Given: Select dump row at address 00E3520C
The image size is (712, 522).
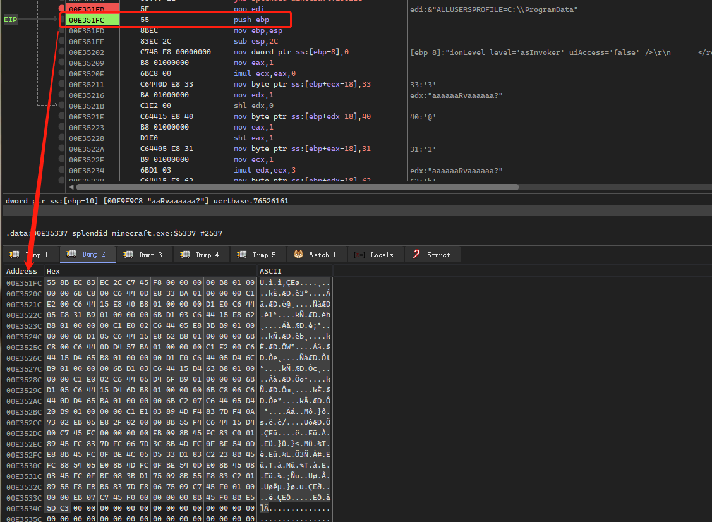Looking at the screenshot, I should [x=168, y=293].
